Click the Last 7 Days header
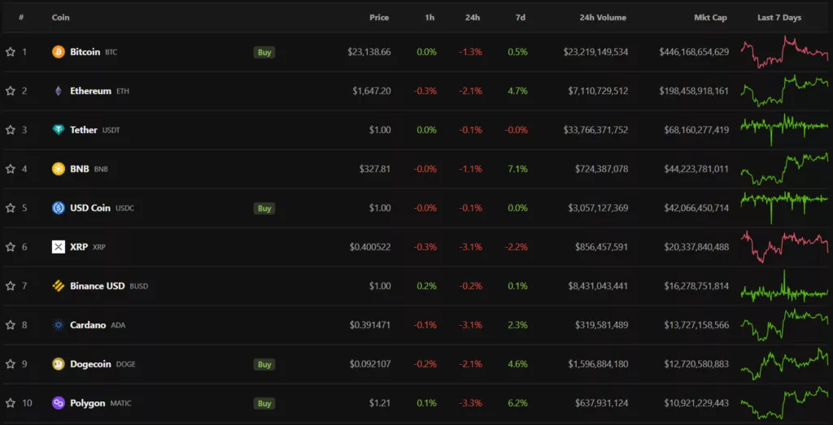833x425 pixels. 779,18
